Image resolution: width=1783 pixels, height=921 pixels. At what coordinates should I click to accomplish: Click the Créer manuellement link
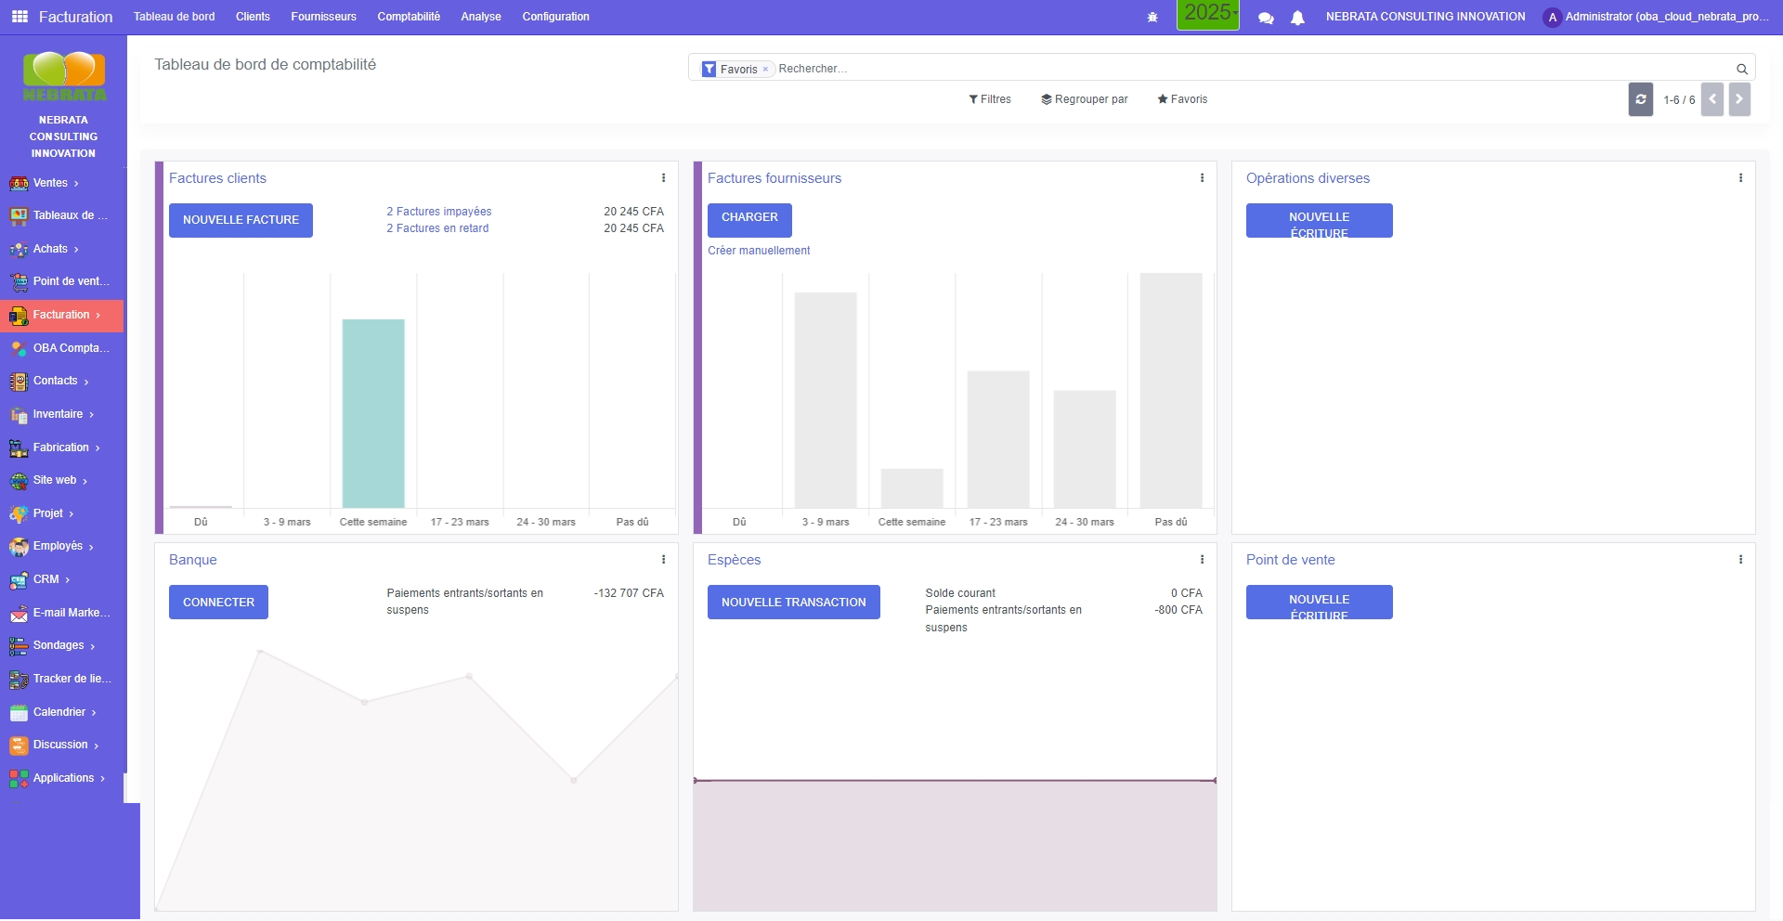coord(759,251)
